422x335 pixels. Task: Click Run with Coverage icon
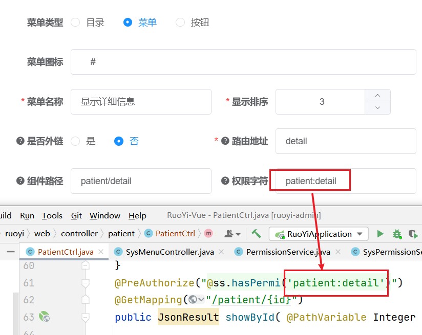pyautogui.click(x=413, y=234)
